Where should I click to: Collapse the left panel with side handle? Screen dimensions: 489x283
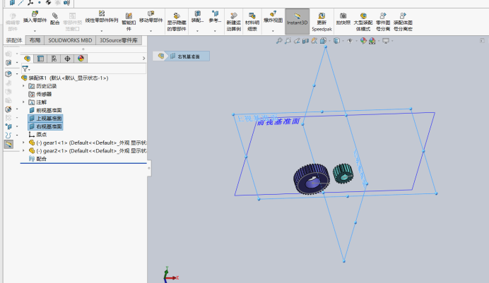point(149,168)
